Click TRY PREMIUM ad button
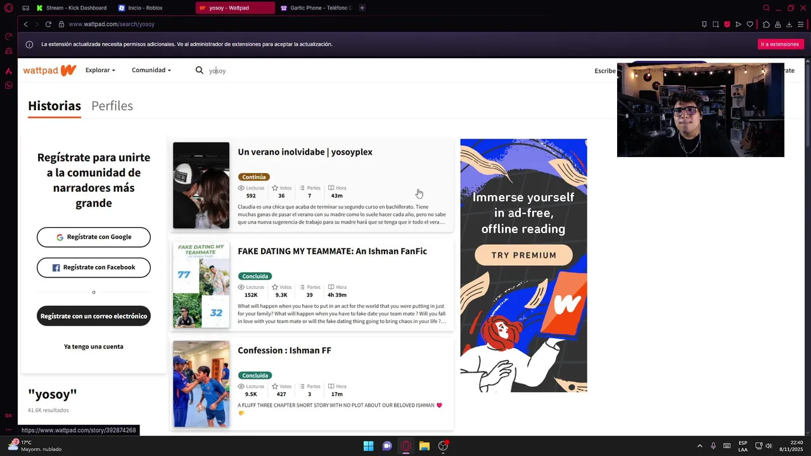 pos(523,255)
